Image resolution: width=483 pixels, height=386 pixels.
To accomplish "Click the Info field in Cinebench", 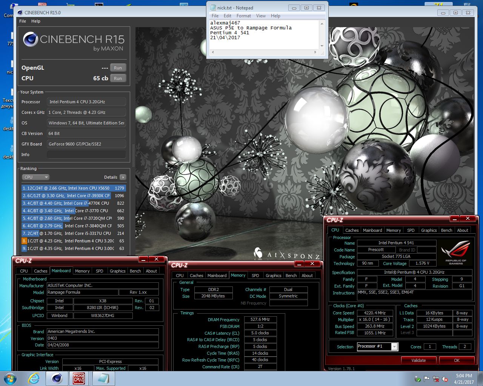I will click(x=86, y=155).
